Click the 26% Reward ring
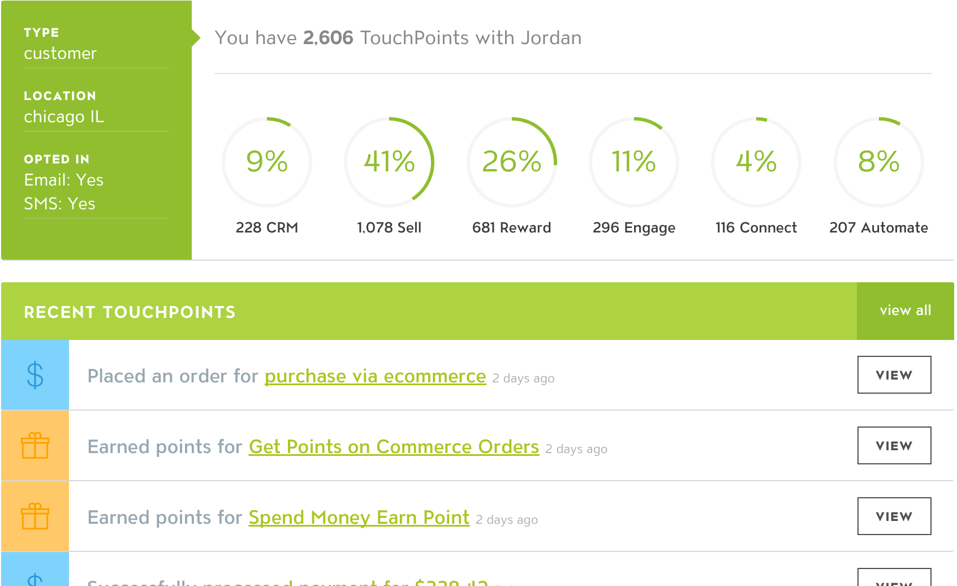This screenshot has height=586, width=957. pos(511,162)
